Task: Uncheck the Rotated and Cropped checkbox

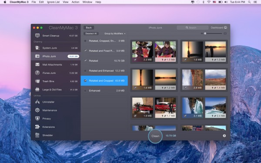Action: (x=85, y=81)
